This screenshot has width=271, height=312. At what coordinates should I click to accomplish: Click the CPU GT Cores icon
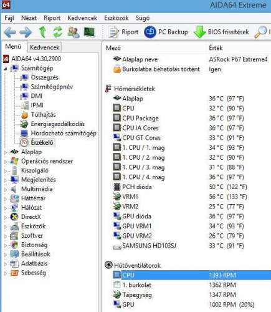pyautogui.click(x=117, y=137)
